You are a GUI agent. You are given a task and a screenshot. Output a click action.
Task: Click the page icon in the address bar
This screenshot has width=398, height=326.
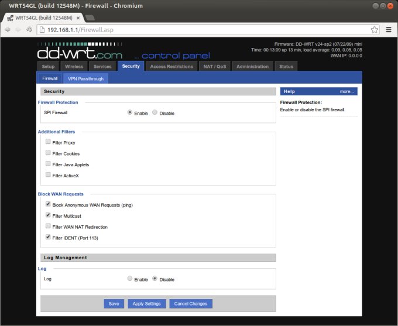[42, 30]
